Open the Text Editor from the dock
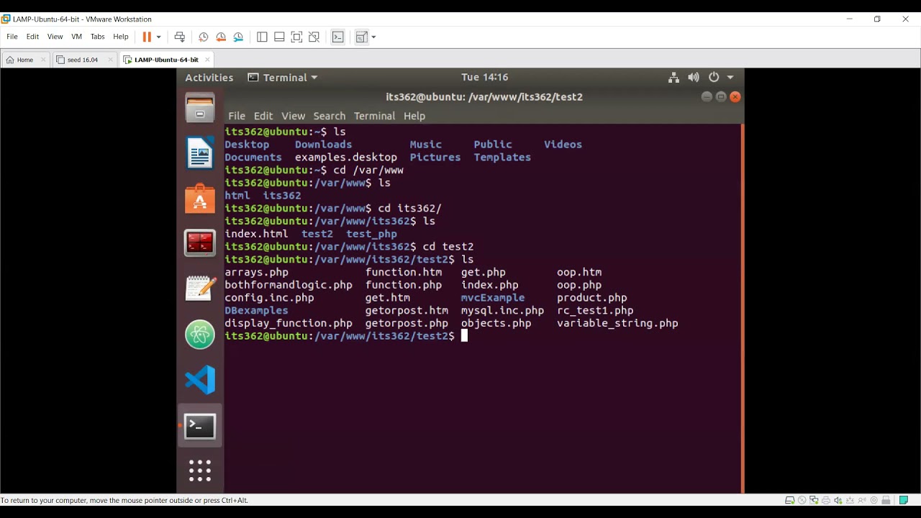 point(200,288)
